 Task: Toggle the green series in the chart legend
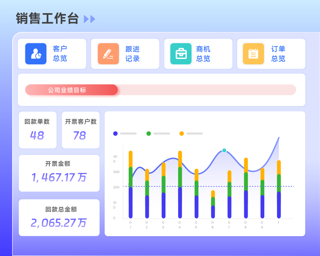tap(148, 133)
